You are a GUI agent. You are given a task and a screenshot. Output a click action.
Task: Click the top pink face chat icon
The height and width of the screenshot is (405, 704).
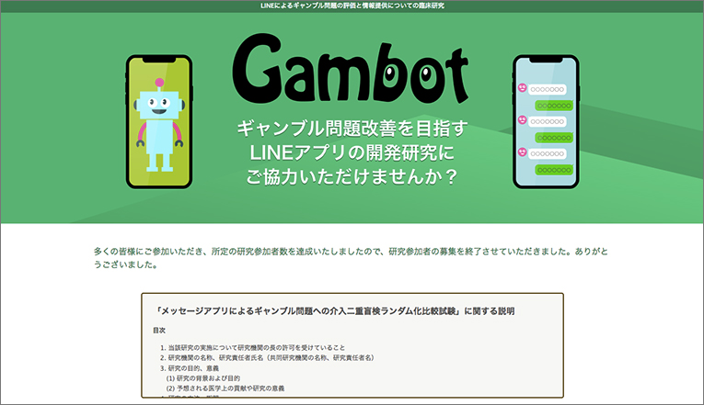coord(522,88)
